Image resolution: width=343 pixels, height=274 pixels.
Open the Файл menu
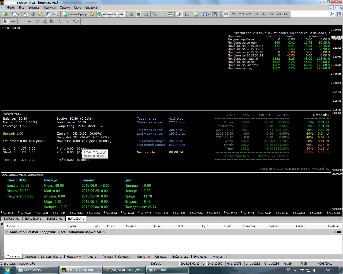coord(11,7)
